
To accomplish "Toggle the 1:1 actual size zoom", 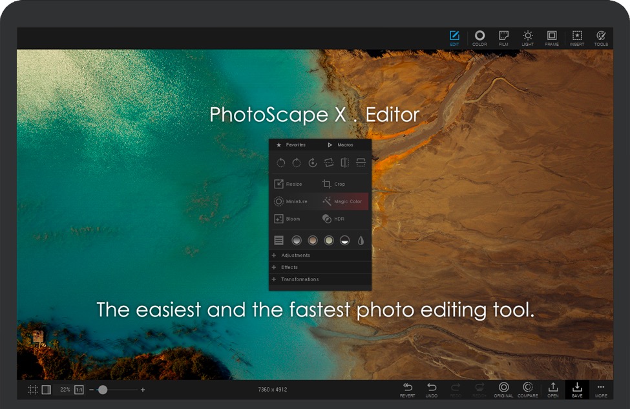I will click(79, 390).
